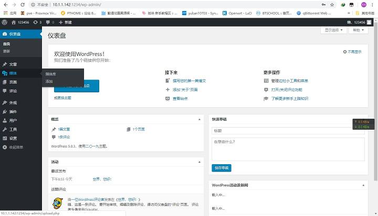The image size is (378, 216).
Task: Click write your first blog post link
Action: coord(189,81)
